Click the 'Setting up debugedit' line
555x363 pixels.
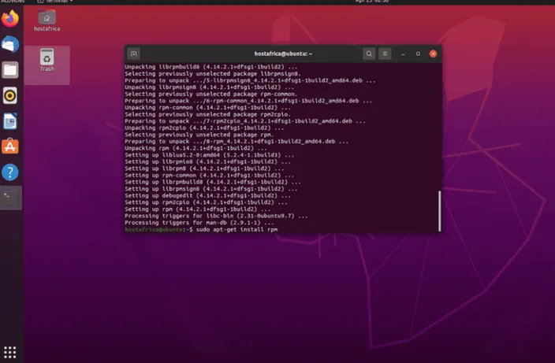pos(208,195)
